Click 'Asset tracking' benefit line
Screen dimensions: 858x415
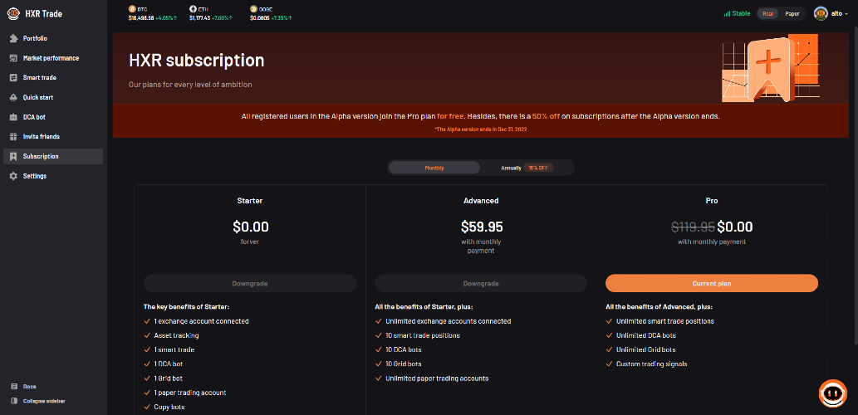[x=176, y=335]
